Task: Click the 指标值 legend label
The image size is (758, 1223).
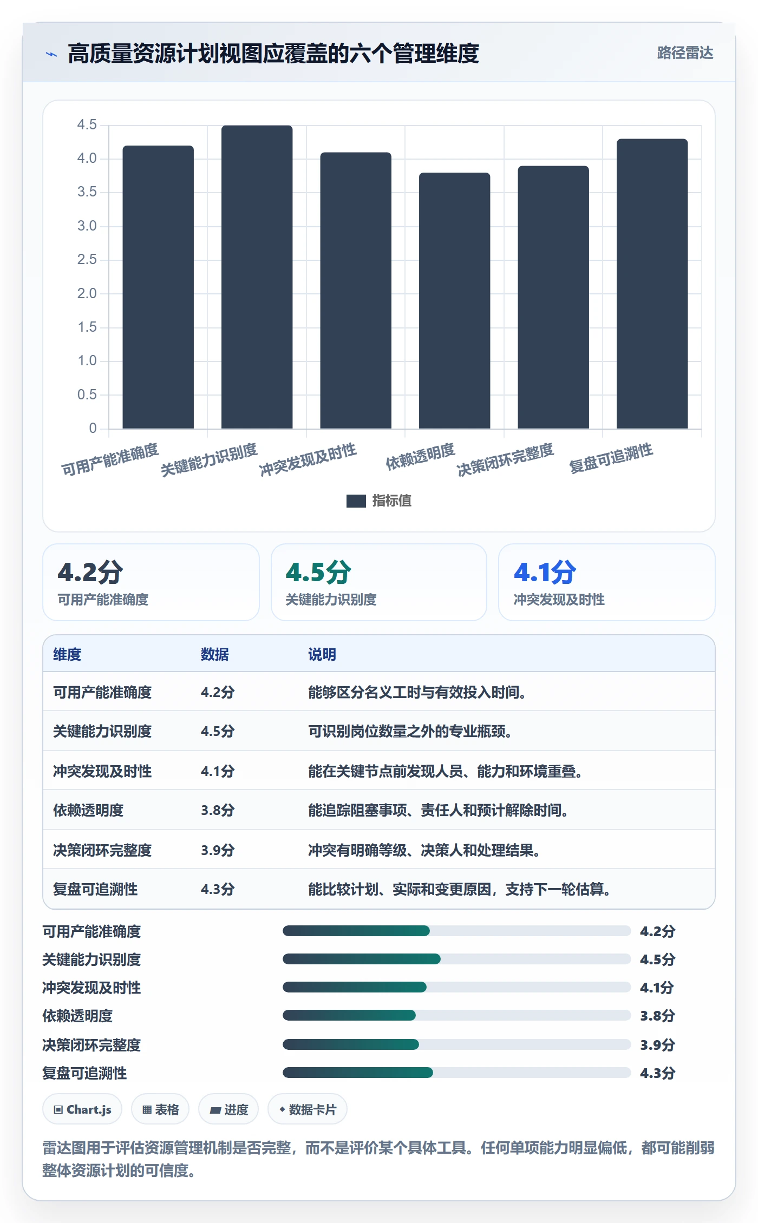Action: [x=392, y=501]
